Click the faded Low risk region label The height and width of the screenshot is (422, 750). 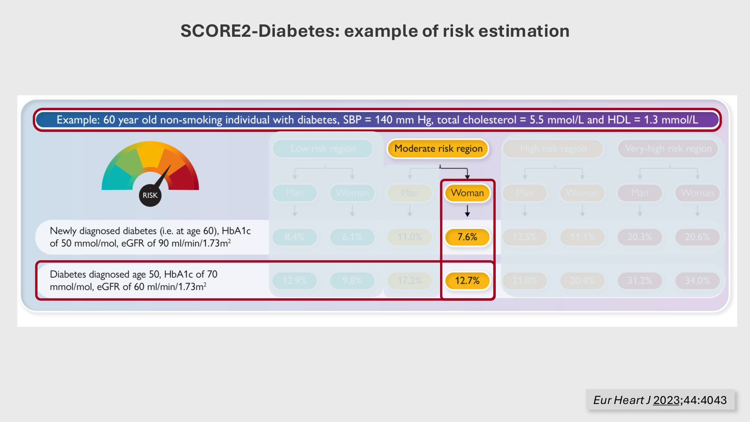pyautogui.click(x=323, y=149)
